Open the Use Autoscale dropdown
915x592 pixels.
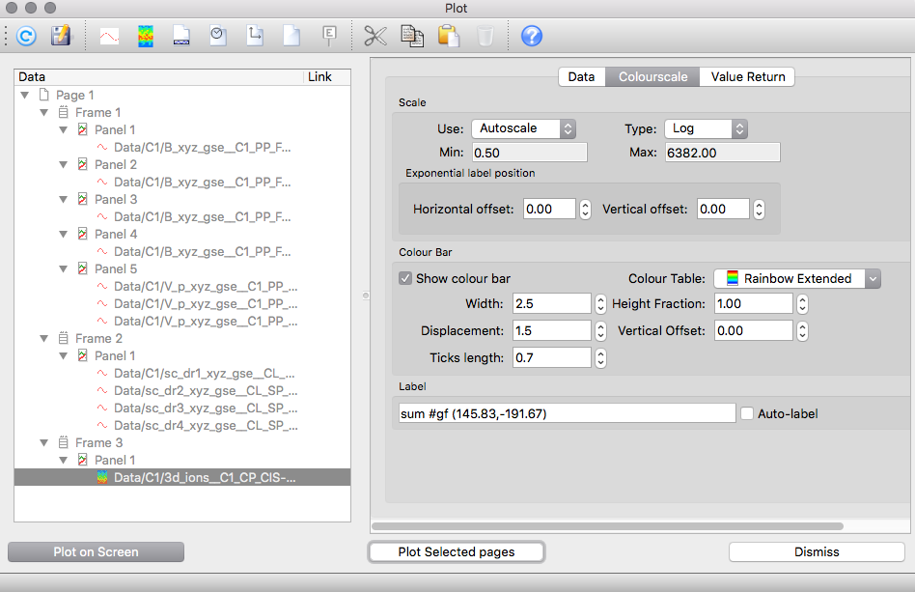(x=523, y=128)
